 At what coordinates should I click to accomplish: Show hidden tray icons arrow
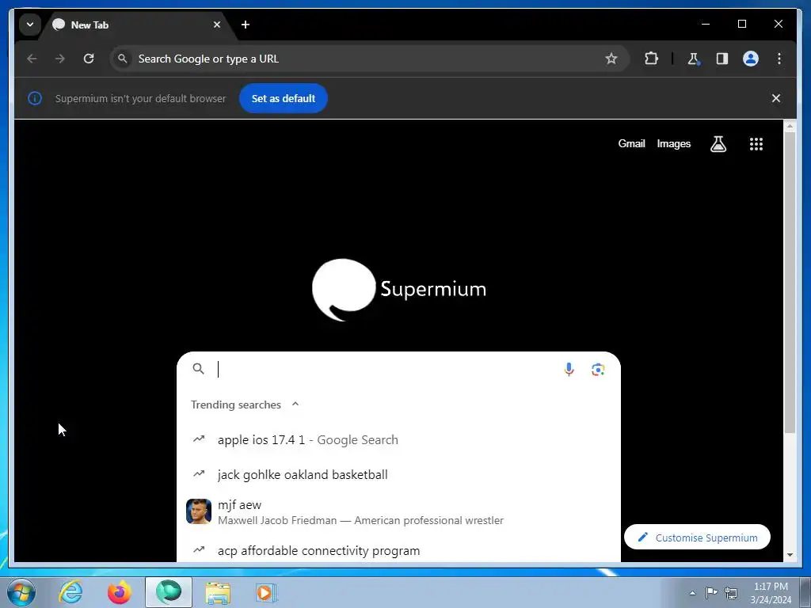692,593
